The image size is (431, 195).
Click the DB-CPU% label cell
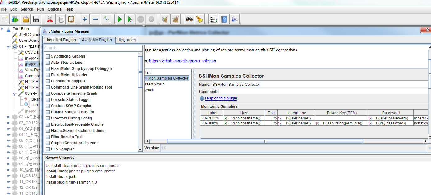click(x=212, y=118)
